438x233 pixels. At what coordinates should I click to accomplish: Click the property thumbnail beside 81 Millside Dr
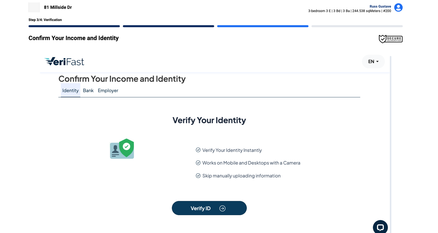pos(34,7)
